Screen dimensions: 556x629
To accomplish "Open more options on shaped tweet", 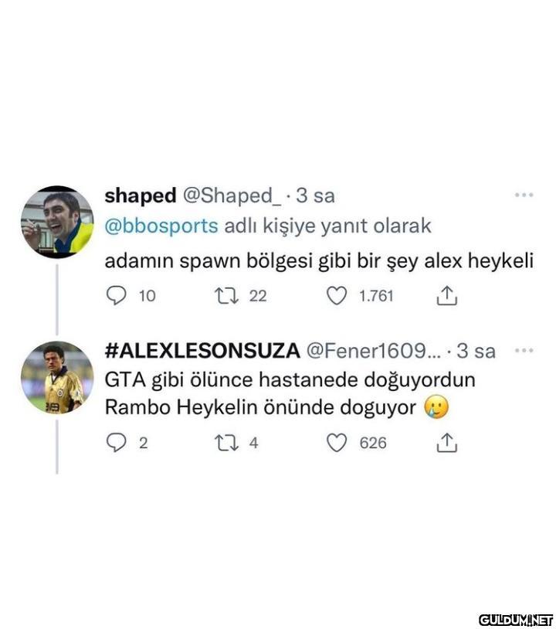I will (x=524, y=195).
